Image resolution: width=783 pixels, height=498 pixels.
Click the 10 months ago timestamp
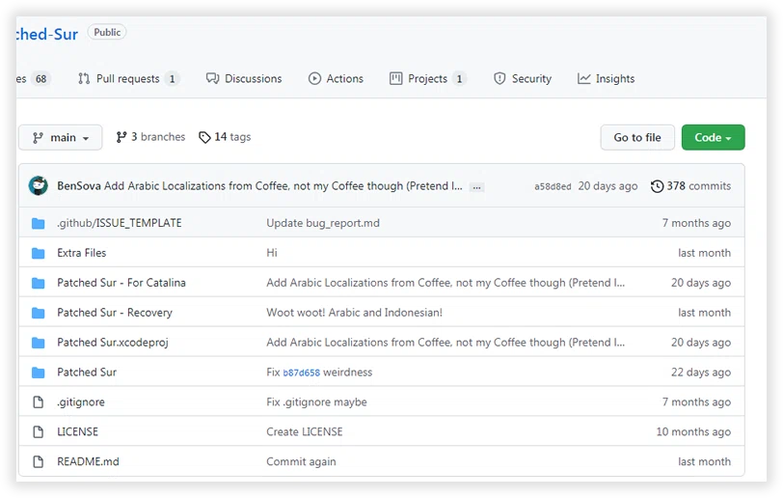(693, 431)
